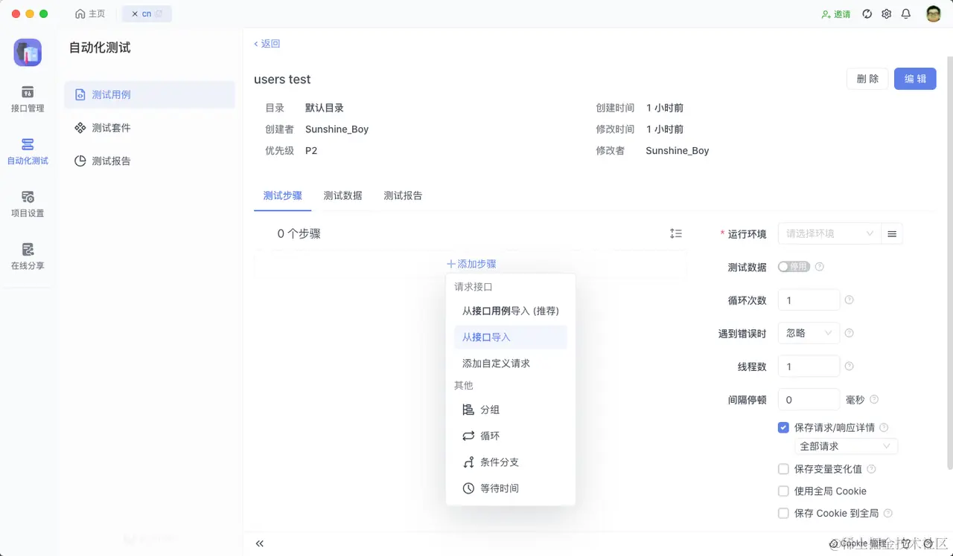953x556 pixels.
Task: Collapse sidebar with double-chevron icon
Action: (x=259, y=544)
